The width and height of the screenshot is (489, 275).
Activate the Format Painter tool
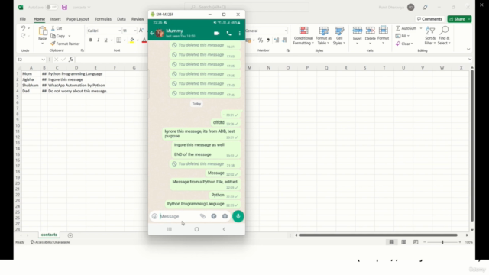65,44
